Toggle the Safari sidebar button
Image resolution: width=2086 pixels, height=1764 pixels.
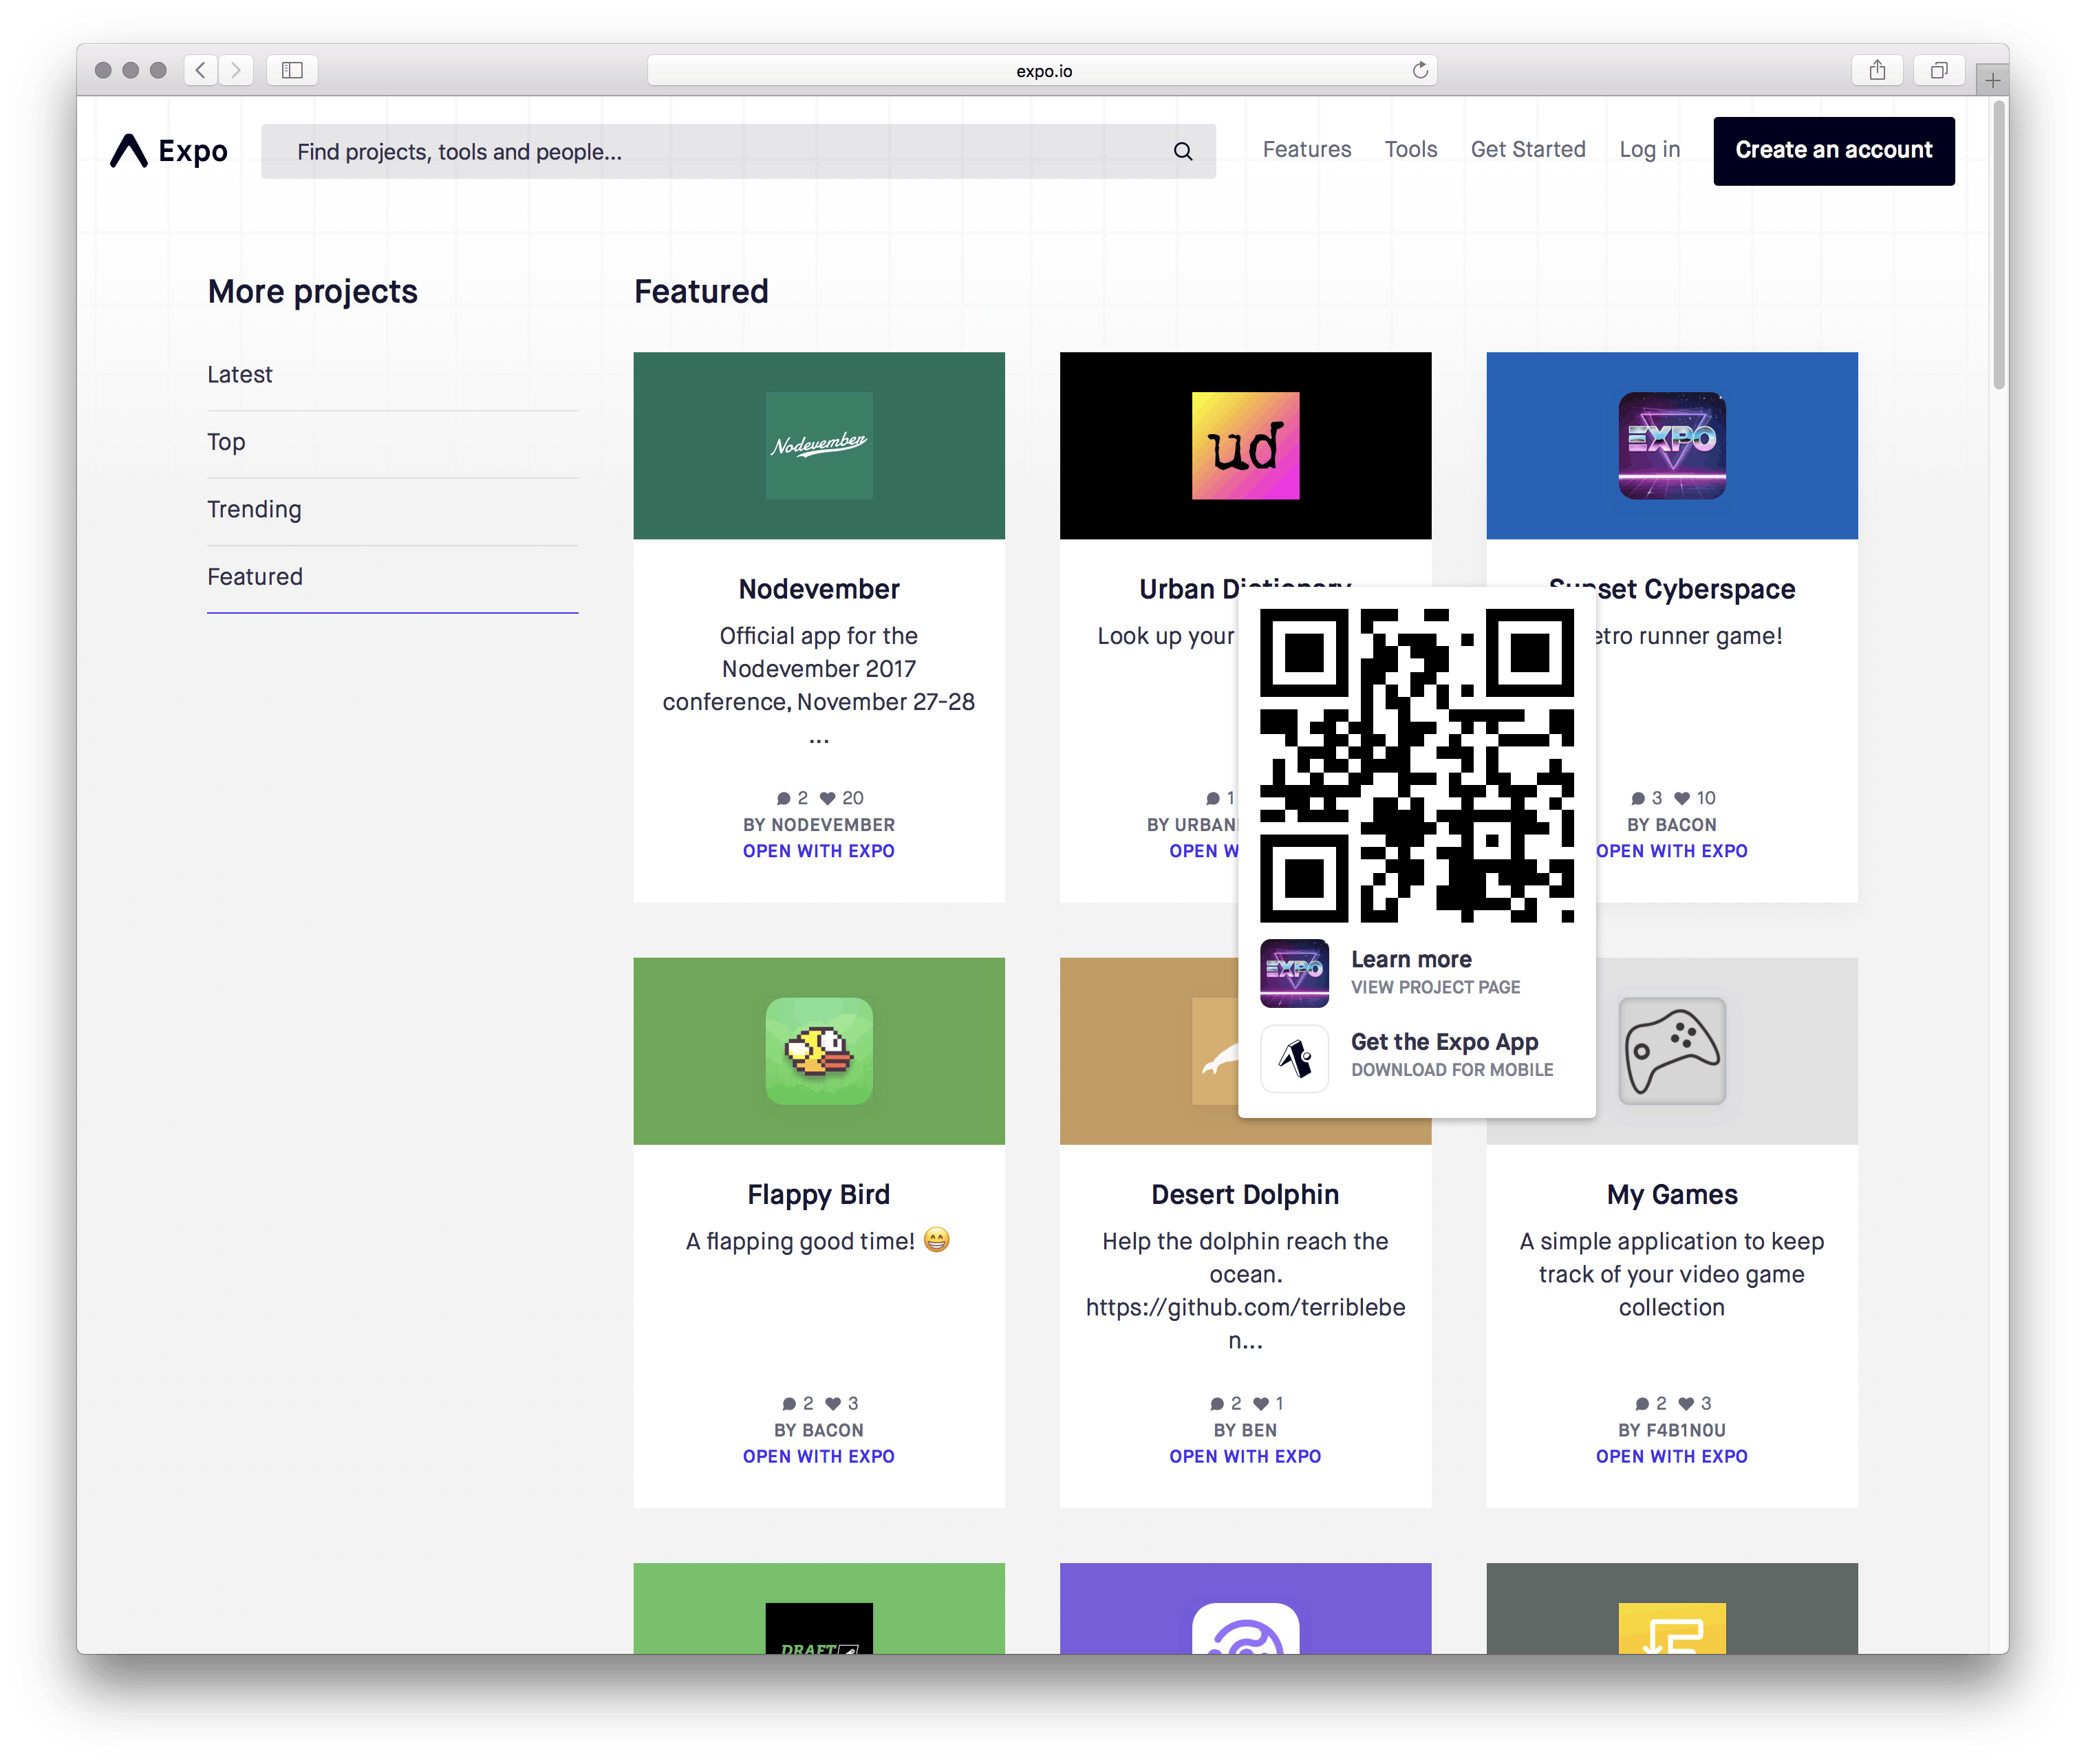click(292, 70)
